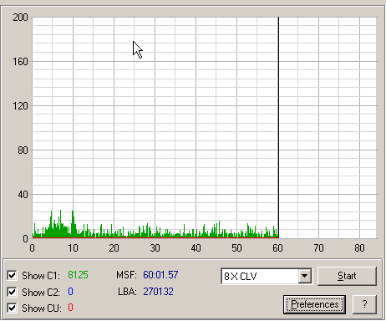
Task: Disable the Show CU checkbox
Action: point(12,308)
